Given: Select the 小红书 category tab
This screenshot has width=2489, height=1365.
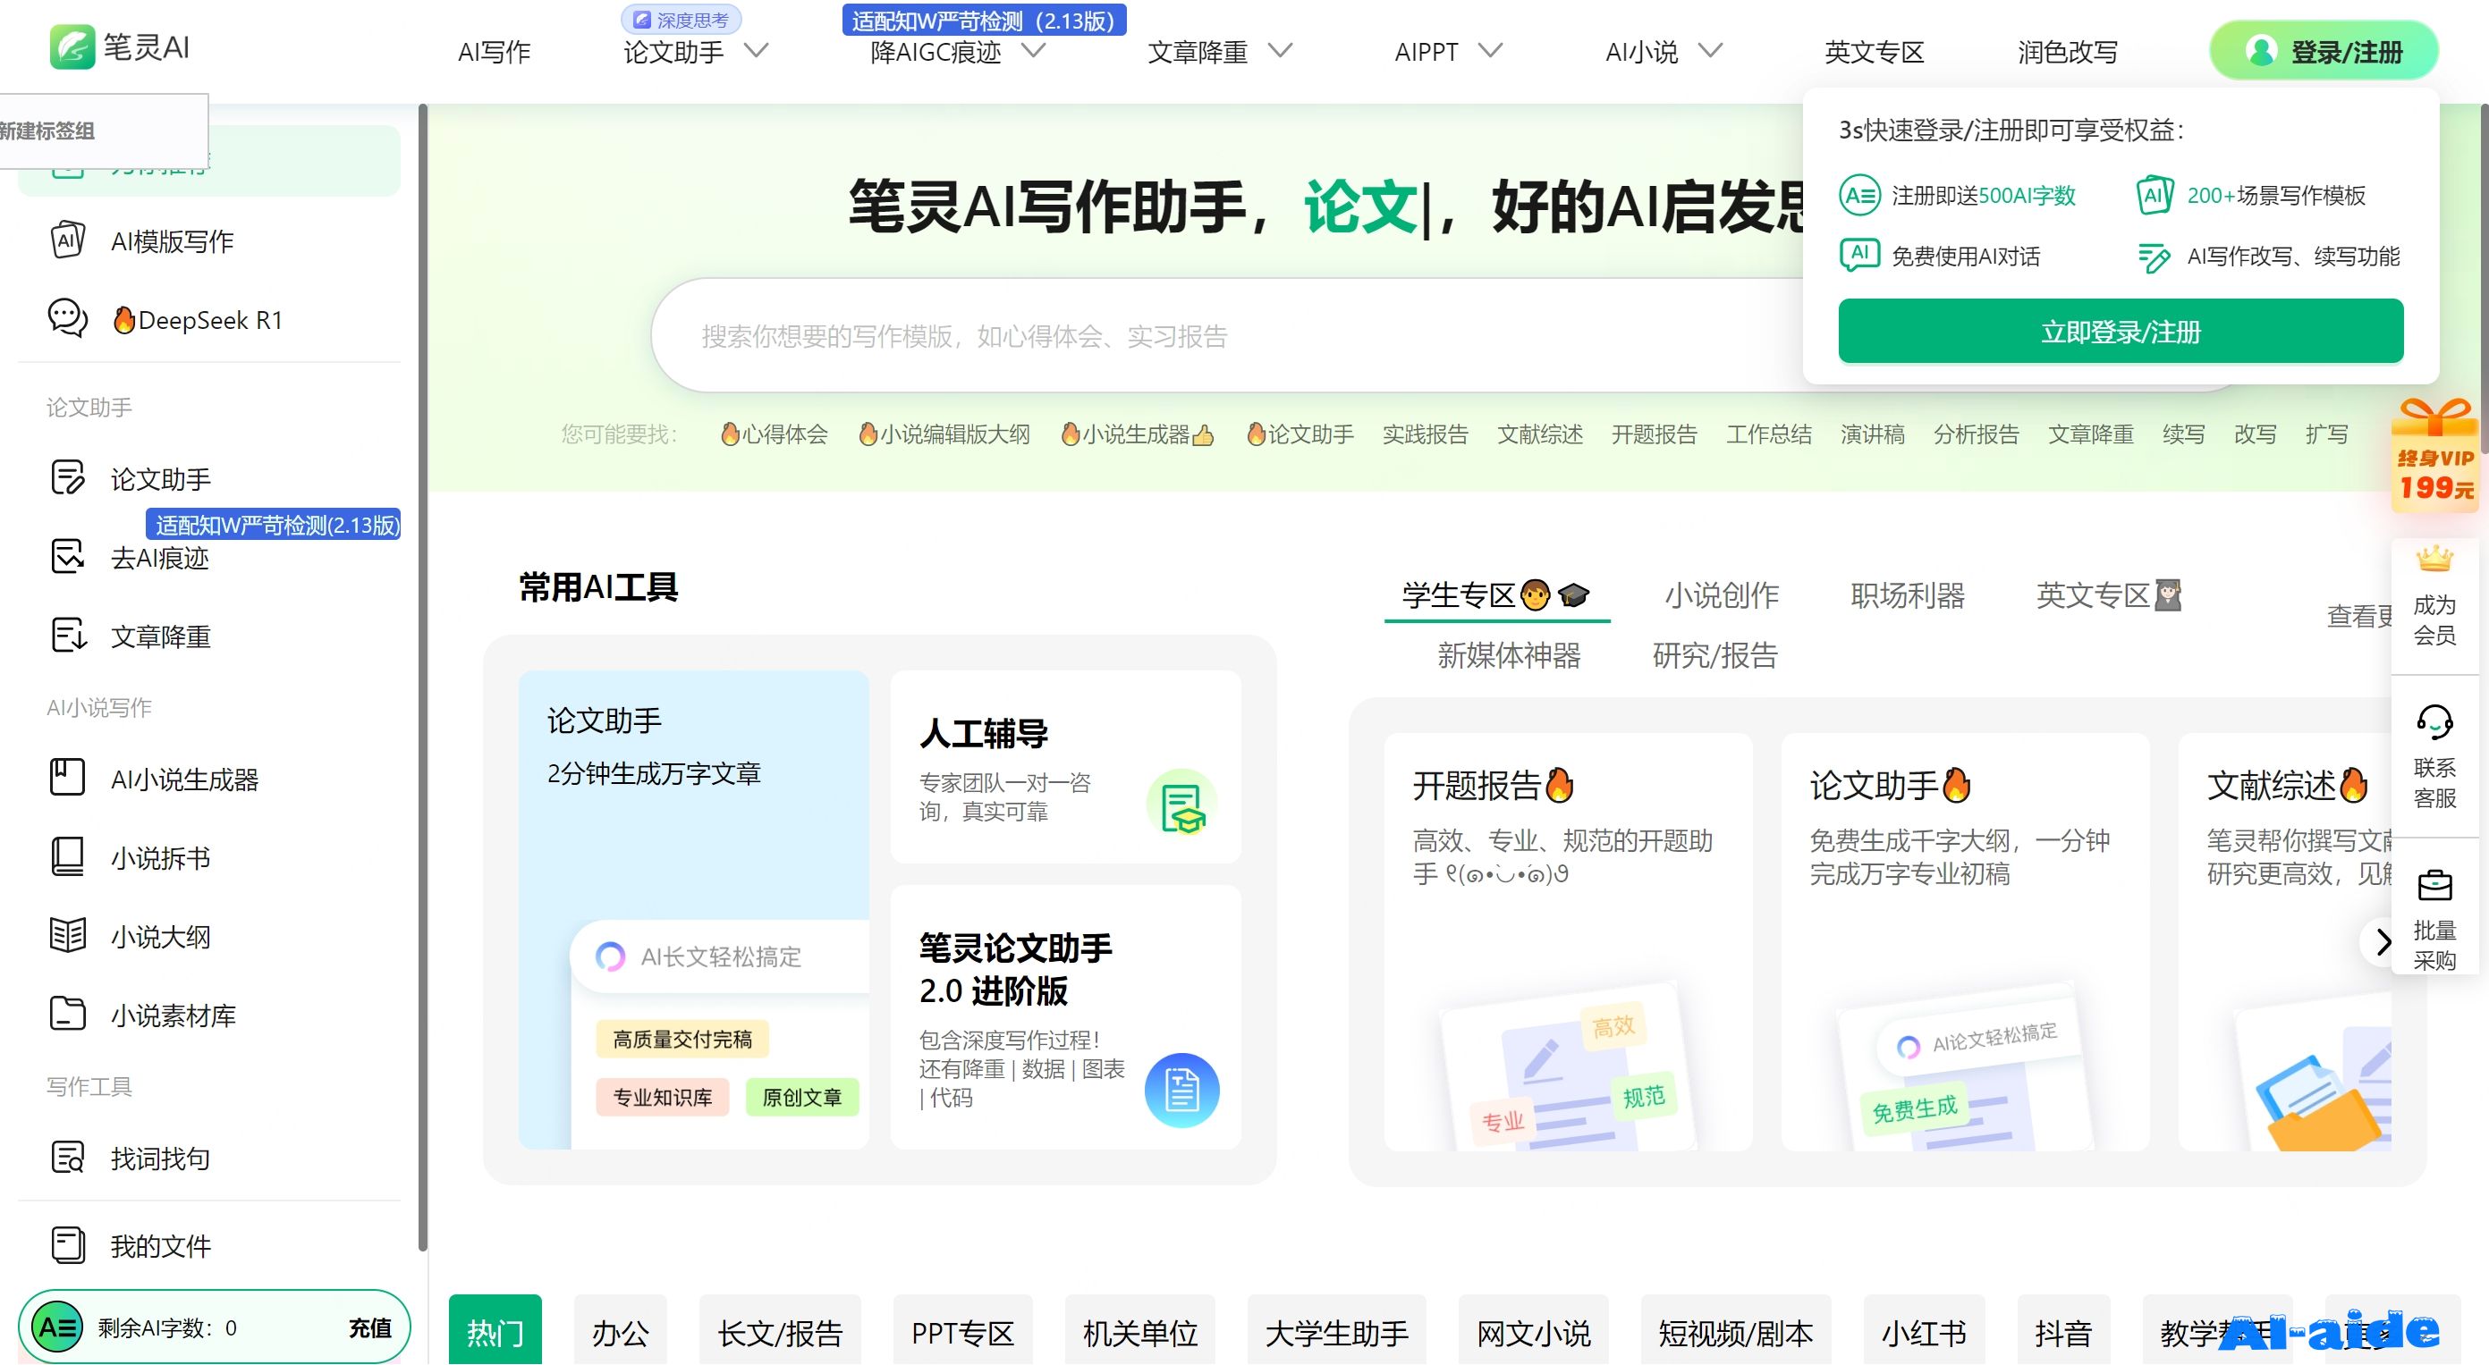Looking at the screenshot, I should (x=1924, y=1331).
